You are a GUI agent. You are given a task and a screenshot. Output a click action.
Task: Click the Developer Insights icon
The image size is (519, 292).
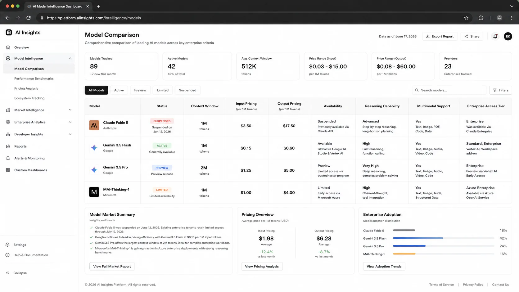click(8, 134)
